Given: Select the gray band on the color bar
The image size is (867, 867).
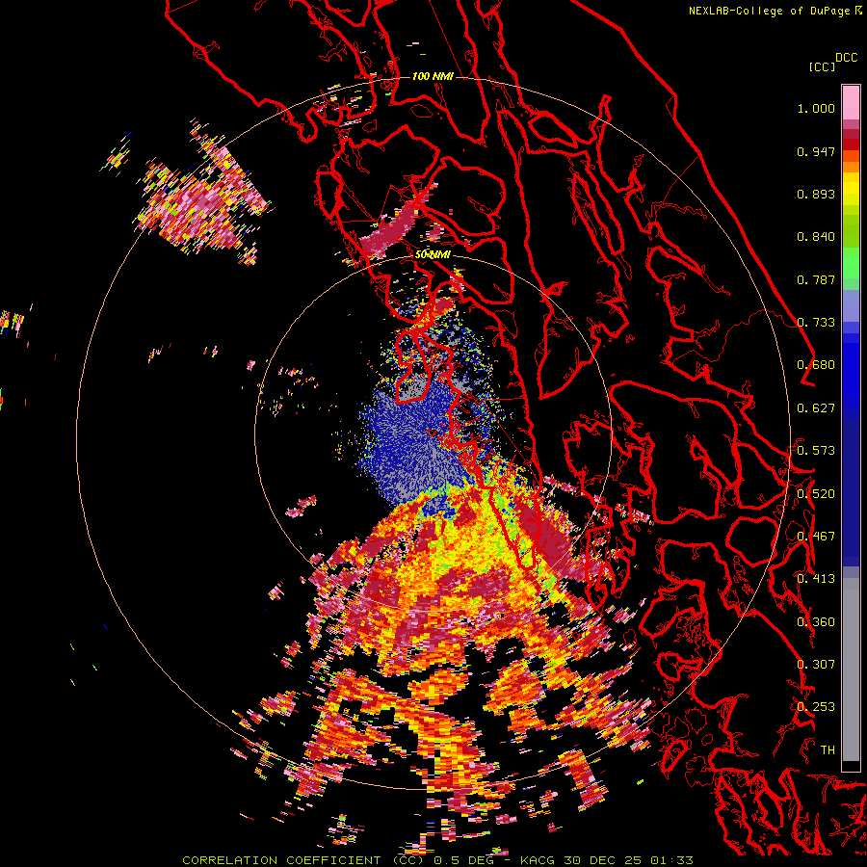Looking at the screenshot, I should tap(851, 670).
